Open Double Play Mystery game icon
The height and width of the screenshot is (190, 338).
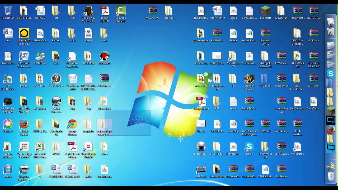coord(88,14)
